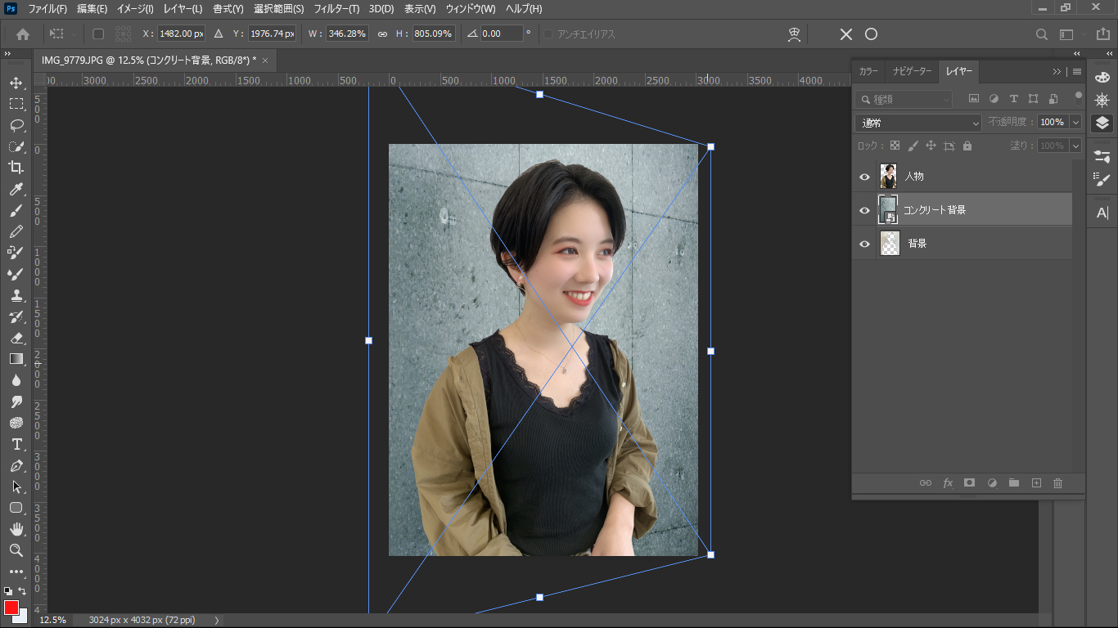Screen dimensions: 1118x628
Task: Toggle relative positioning triangle for reference point
Action: pyautogui.click(x=219, y=34)
